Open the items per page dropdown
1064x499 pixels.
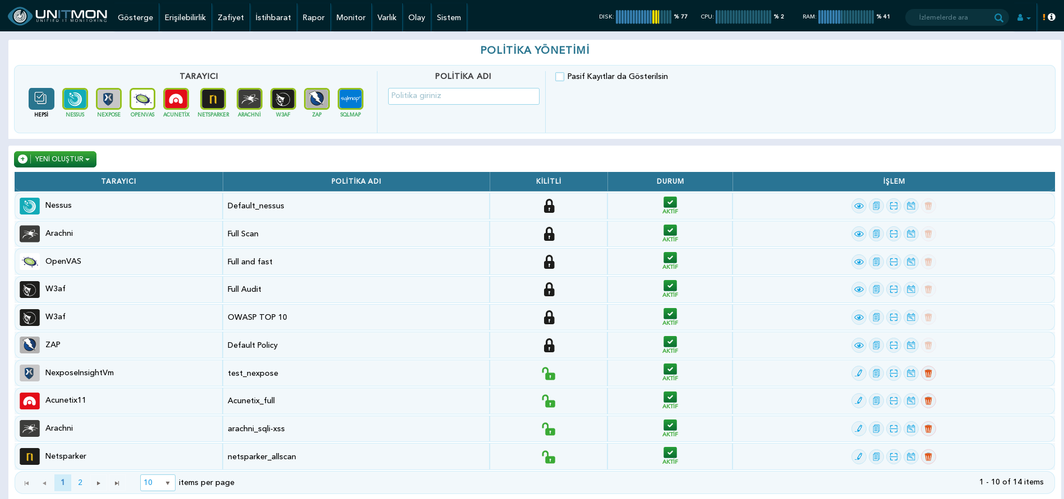pos(158,482)
